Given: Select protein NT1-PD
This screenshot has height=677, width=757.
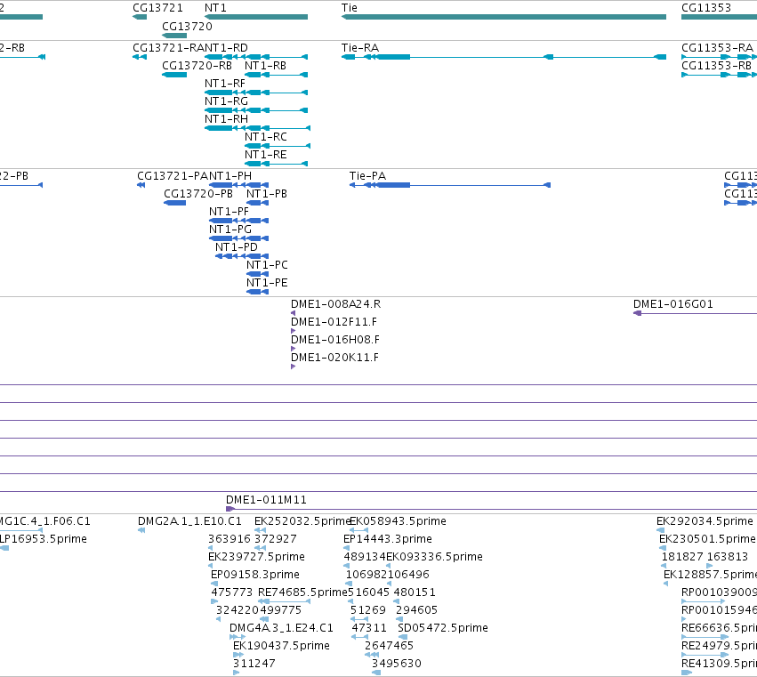Looking at the screenshot, I should (242, 256).
